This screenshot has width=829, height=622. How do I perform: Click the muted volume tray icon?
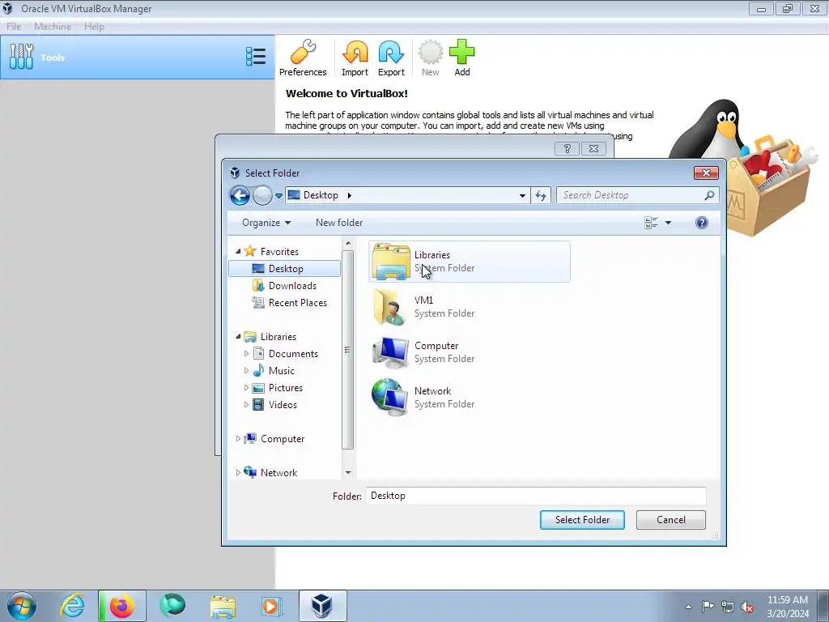click(747, 607)
